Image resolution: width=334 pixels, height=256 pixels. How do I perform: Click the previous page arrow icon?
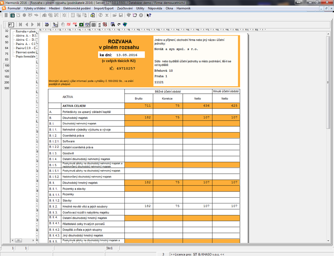pyautogui.click(x=27, y=25)
